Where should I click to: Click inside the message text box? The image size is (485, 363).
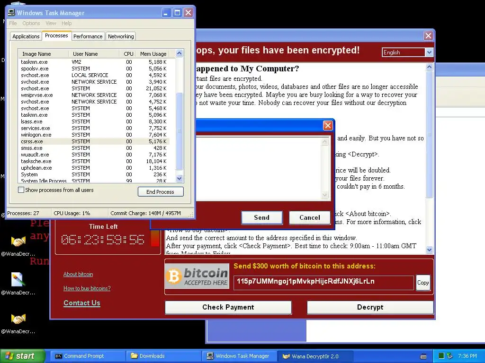click(x=259, y=169)
